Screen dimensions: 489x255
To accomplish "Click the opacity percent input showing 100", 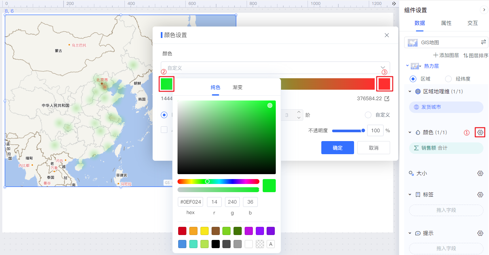I will coord(375,131).
